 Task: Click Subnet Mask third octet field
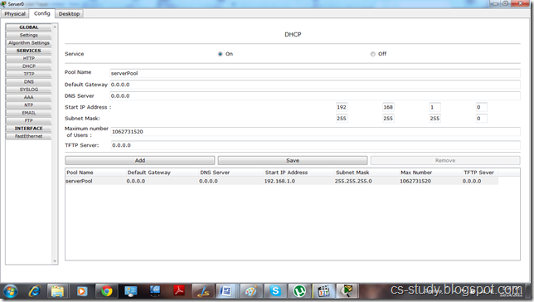pos(434,119)
